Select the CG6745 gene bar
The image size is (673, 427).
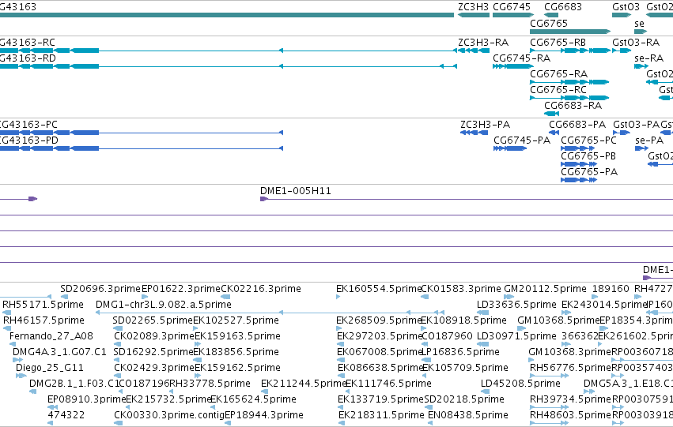click(513, 15)
